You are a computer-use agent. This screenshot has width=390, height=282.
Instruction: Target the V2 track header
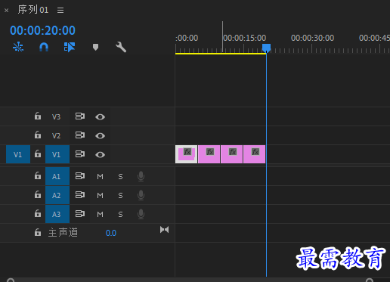tap(57, 135)
